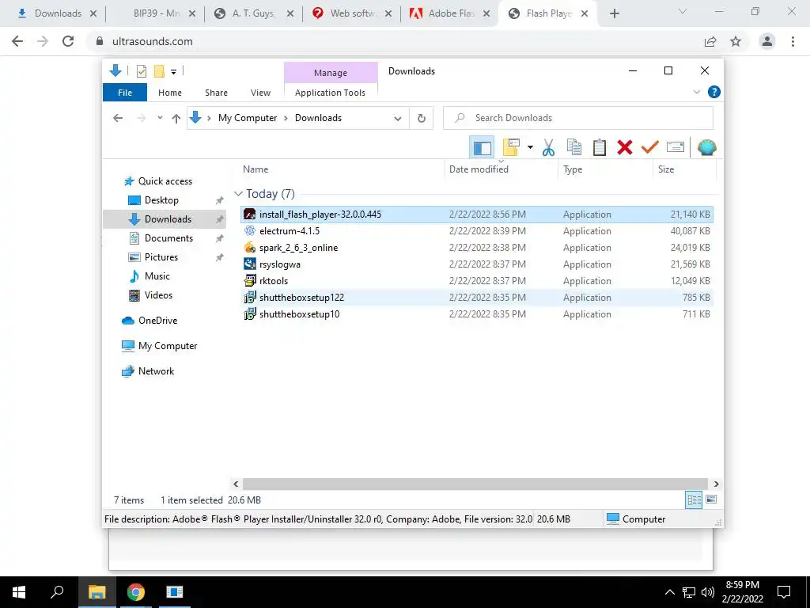
Task: Go up one folder level
Action: pos(176,119)
